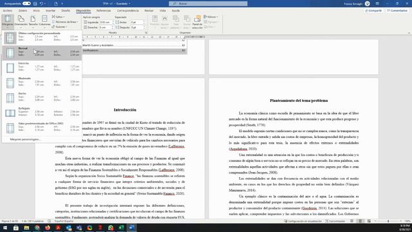Step the Antes spacing value
412x232 pixels.
(144, 23)
